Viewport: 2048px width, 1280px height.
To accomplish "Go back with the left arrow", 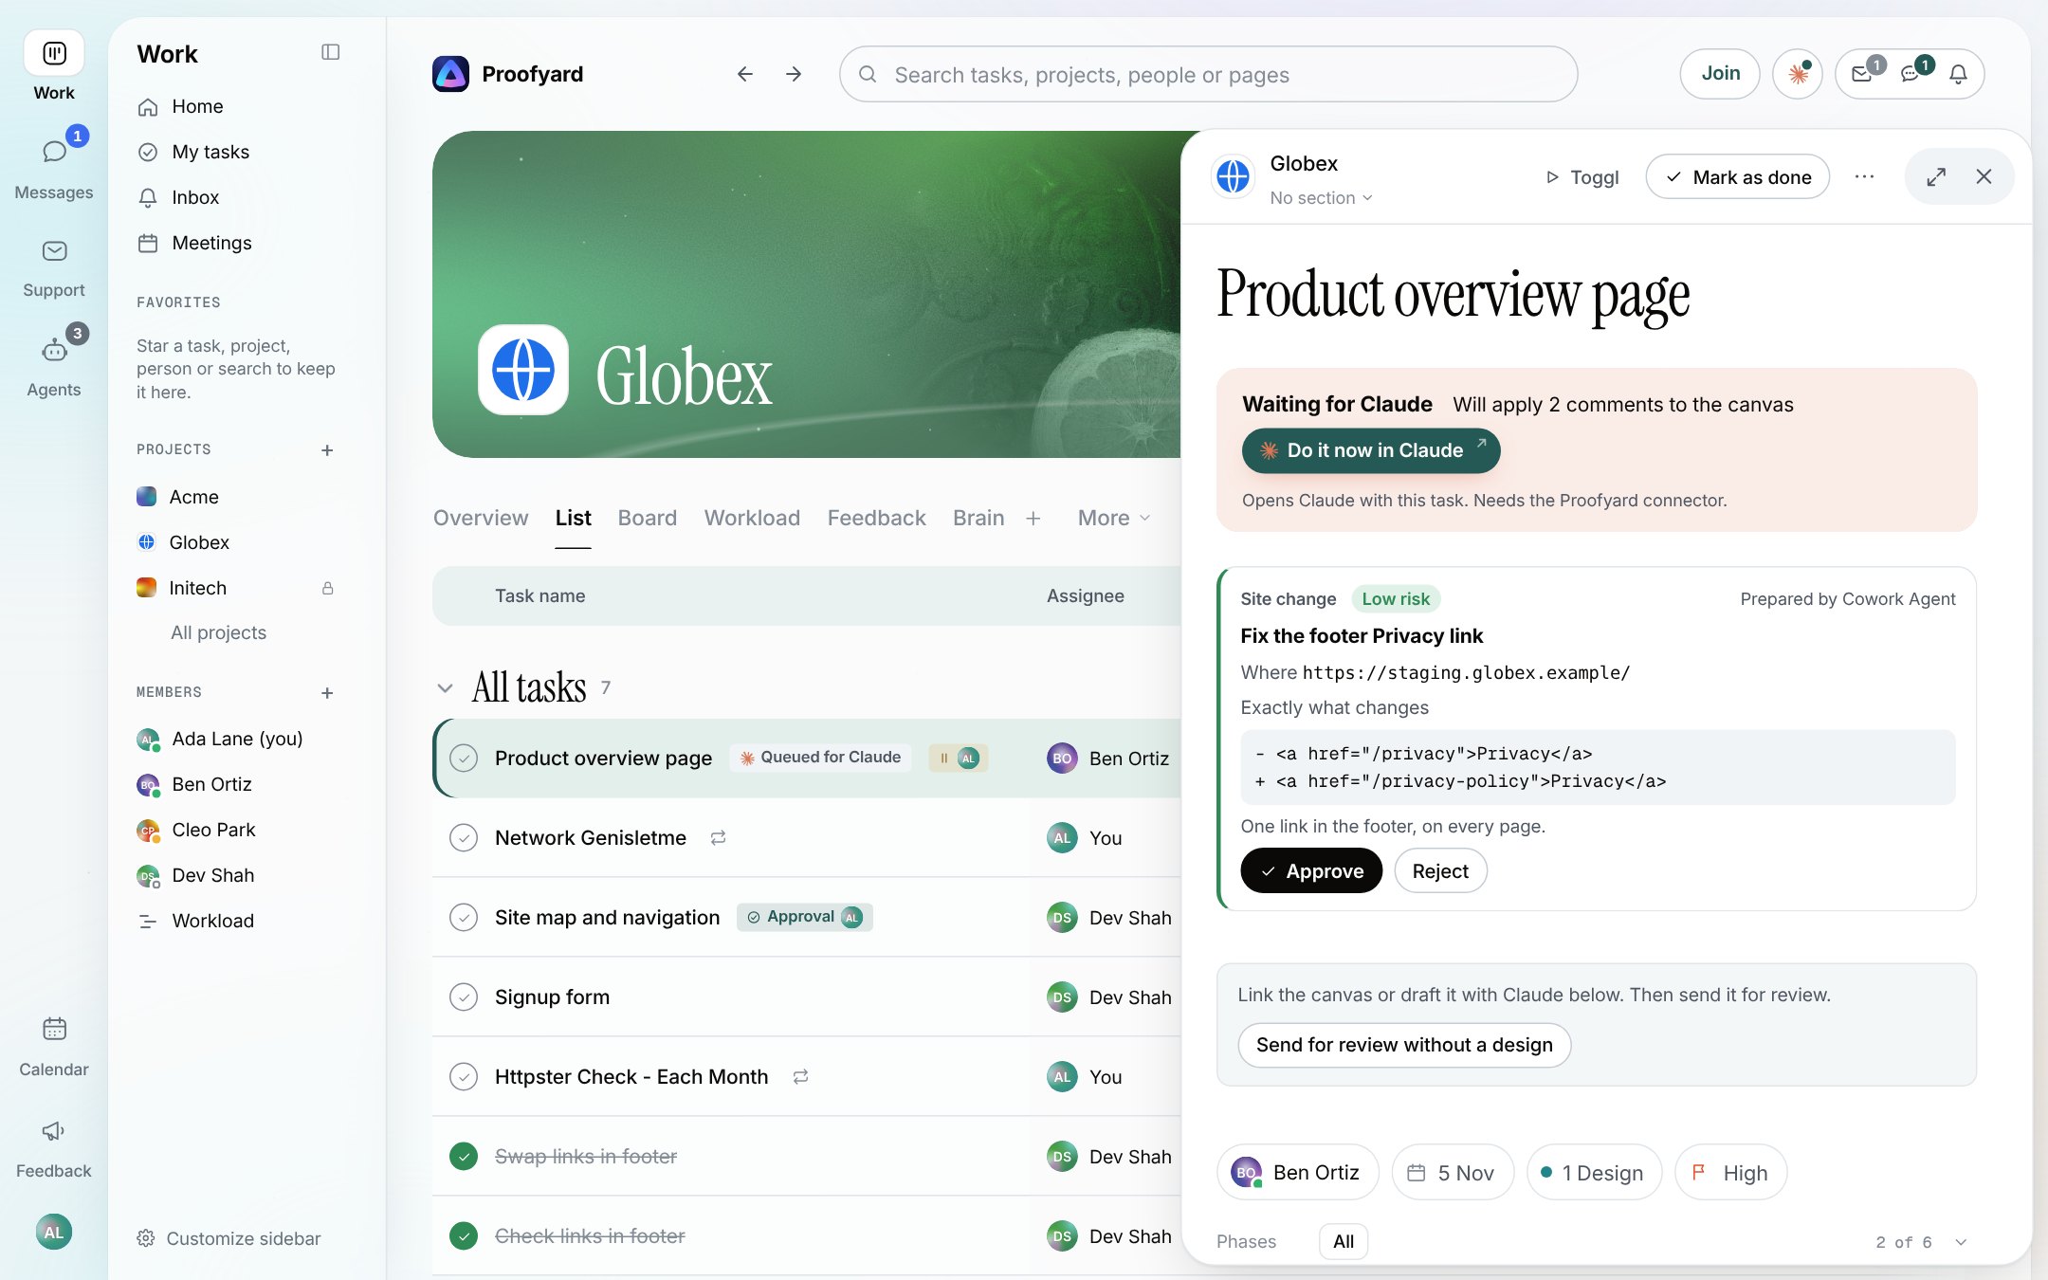I will (x=745, y=74).
